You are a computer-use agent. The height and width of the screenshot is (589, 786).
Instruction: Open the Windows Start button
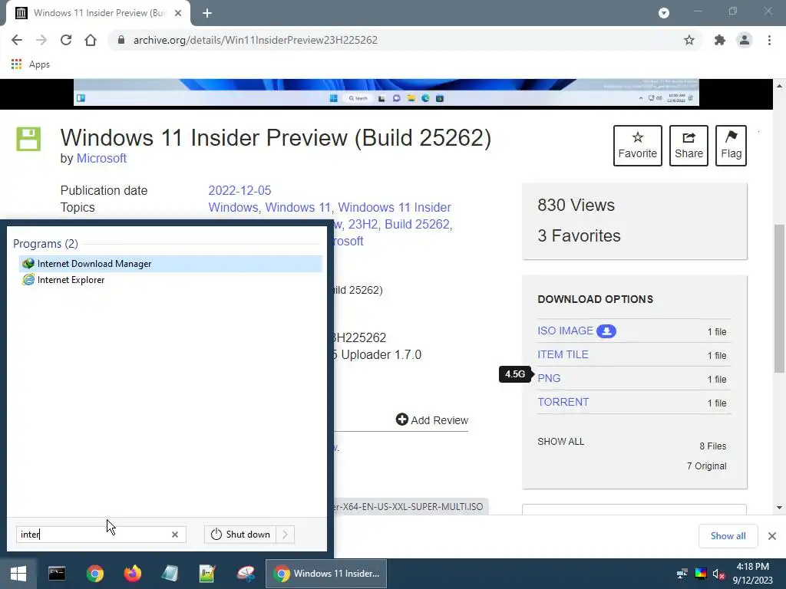[18, 574]
